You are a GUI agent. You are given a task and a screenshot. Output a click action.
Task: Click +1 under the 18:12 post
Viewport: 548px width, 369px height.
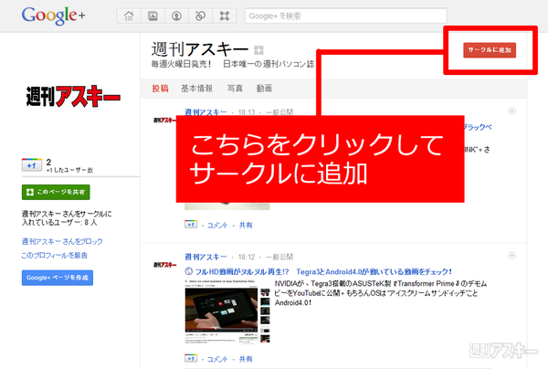[191, 358]
